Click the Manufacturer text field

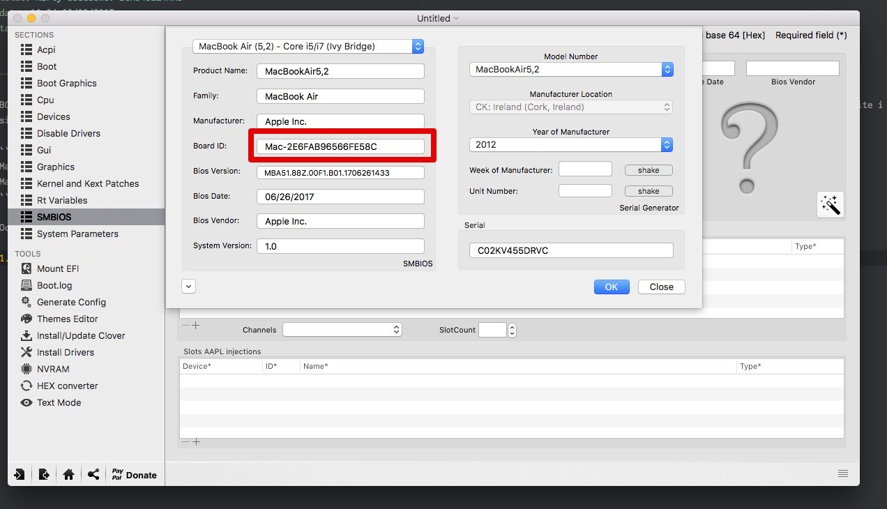pyautogui.click(x=340, y=121)
